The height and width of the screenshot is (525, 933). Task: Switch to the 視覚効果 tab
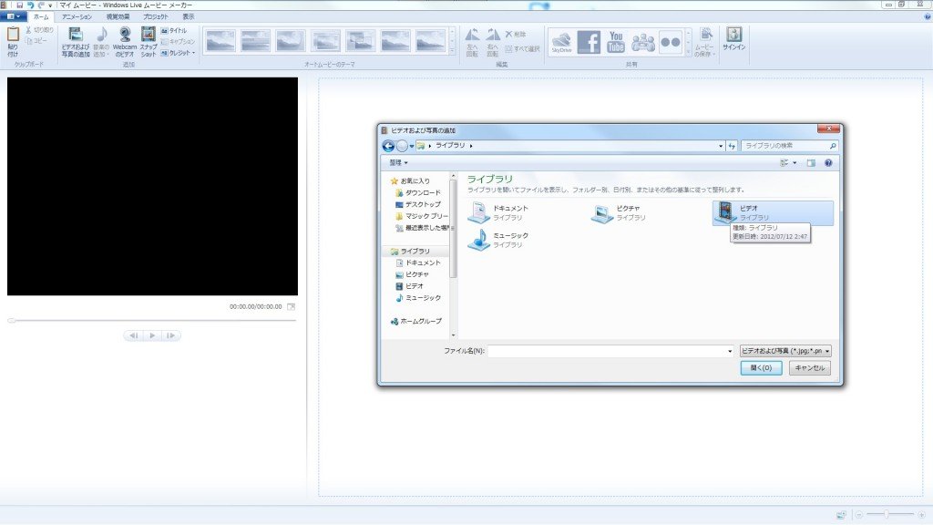(118, 16)
